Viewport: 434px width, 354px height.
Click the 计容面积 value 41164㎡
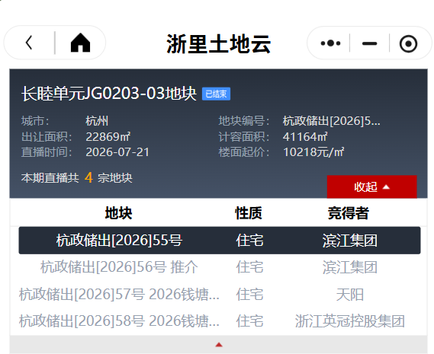coord(305,136)
